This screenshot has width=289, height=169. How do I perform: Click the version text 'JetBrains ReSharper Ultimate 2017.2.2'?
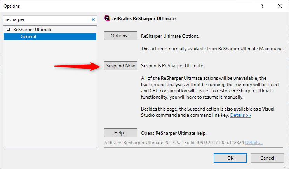tap(143, 143)
